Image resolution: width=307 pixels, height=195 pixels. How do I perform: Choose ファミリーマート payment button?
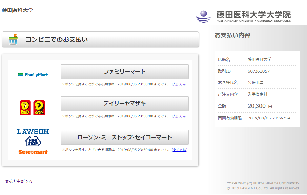click(x=125, y=72)
